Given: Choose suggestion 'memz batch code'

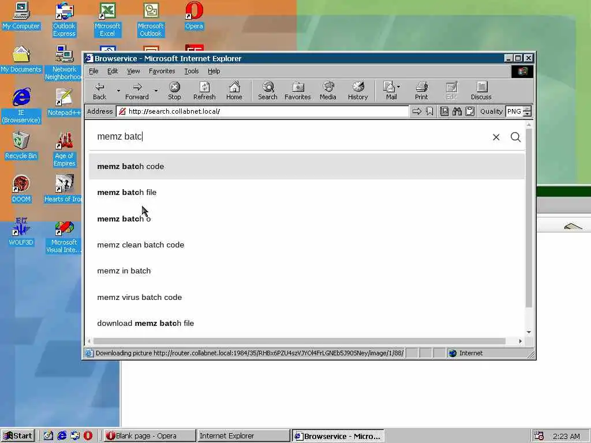Looking at the screenshot, I should (306, 166).
